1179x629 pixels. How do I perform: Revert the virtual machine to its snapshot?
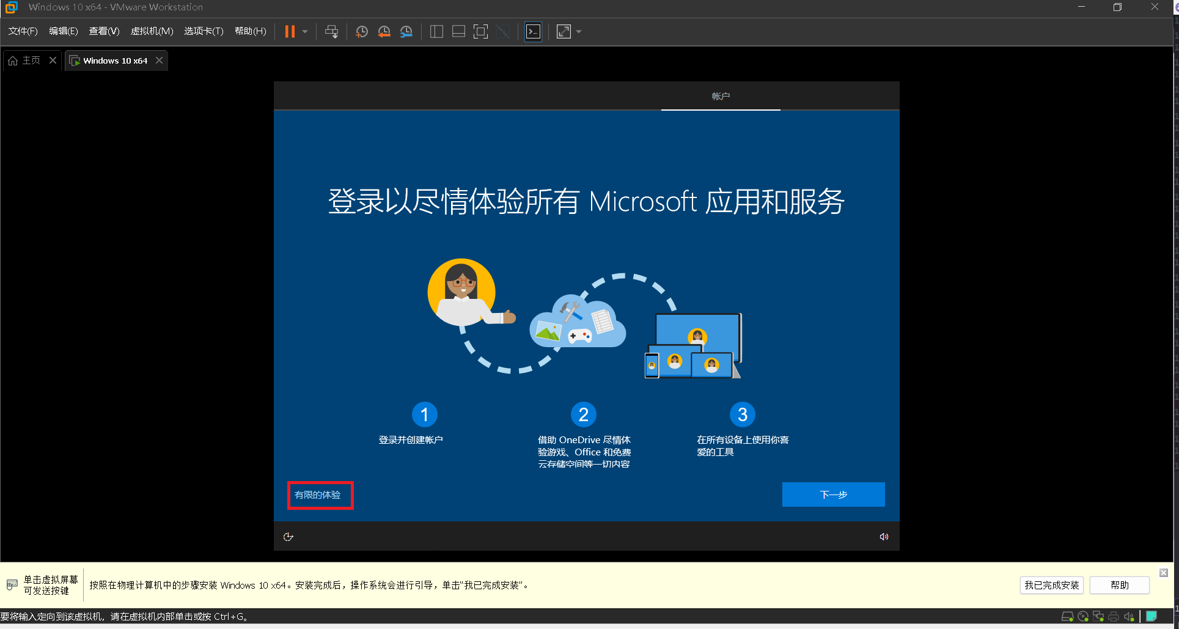(384, 32)
